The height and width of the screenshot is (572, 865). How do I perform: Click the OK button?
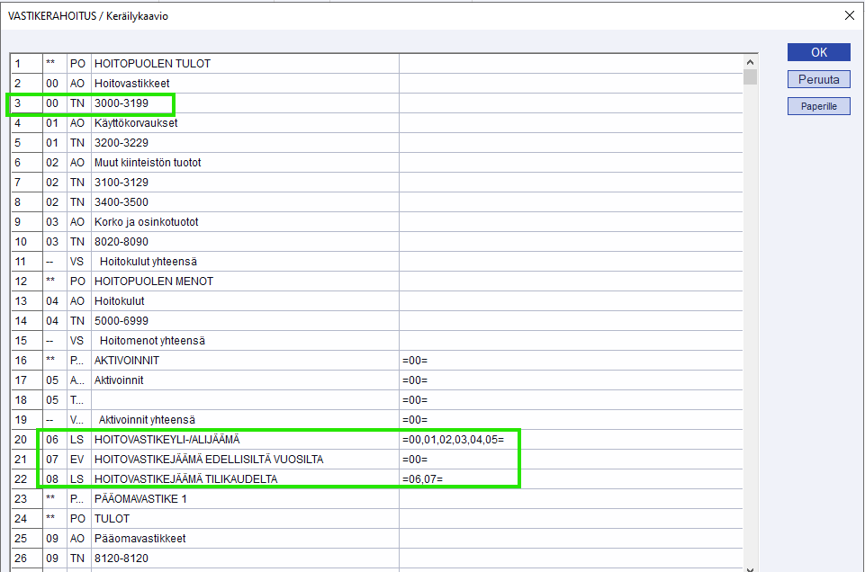coord(818,52)
